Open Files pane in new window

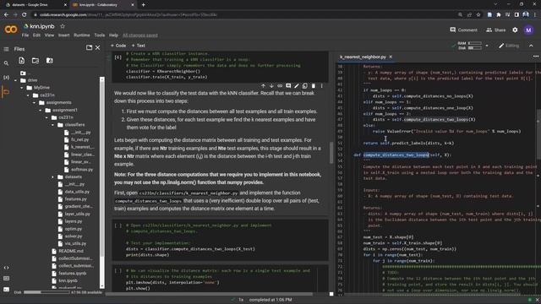[89, 47]
